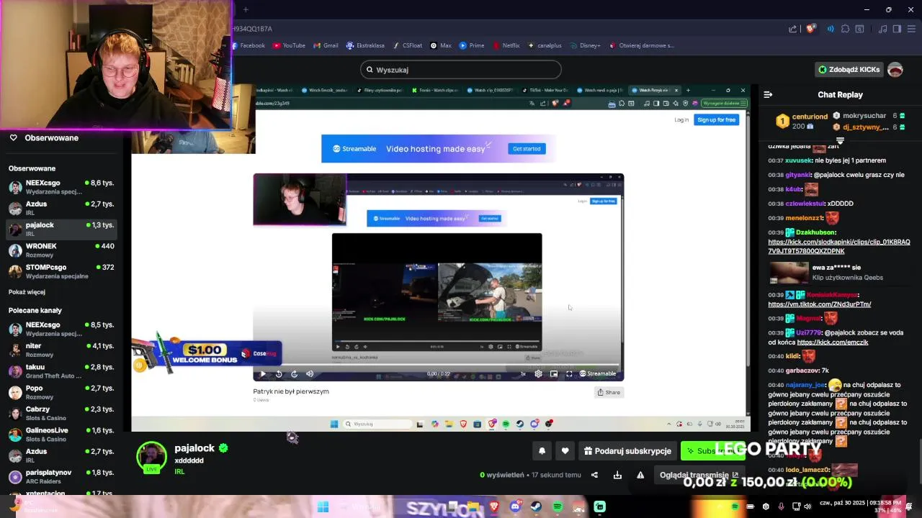Select STOMPcsgo in followed channels
Screen dimensions: 922x518
tap(61, 271)
